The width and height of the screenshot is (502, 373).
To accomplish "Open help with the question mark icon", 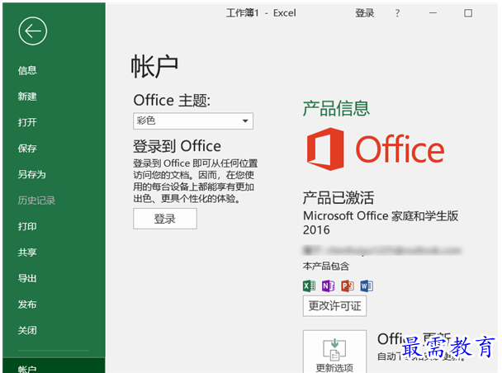I will 397,13.
